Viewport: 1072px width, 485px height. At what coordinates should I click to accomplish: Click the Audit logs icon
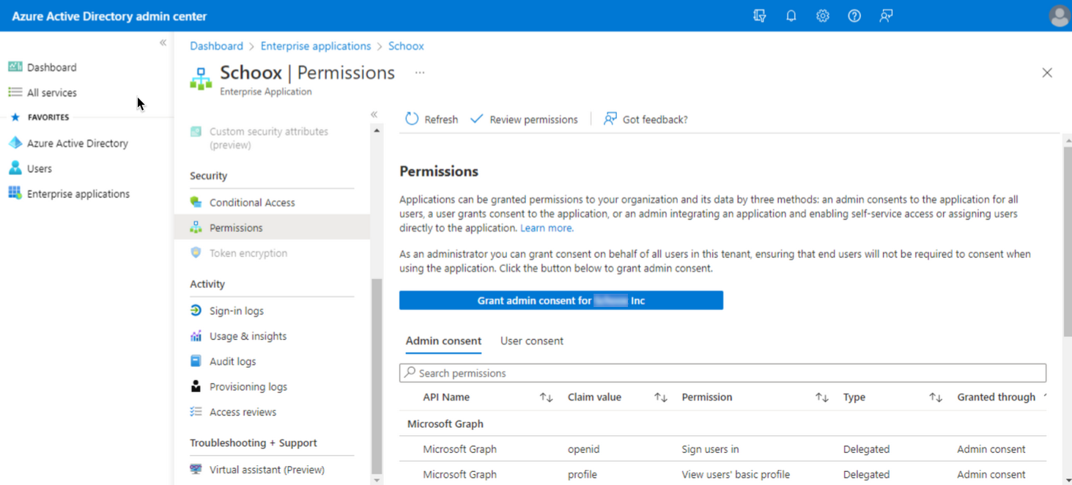tap(196, 361)
